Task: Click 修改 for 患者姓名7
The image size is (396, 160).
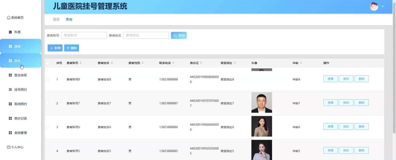Action: [346, 103]
